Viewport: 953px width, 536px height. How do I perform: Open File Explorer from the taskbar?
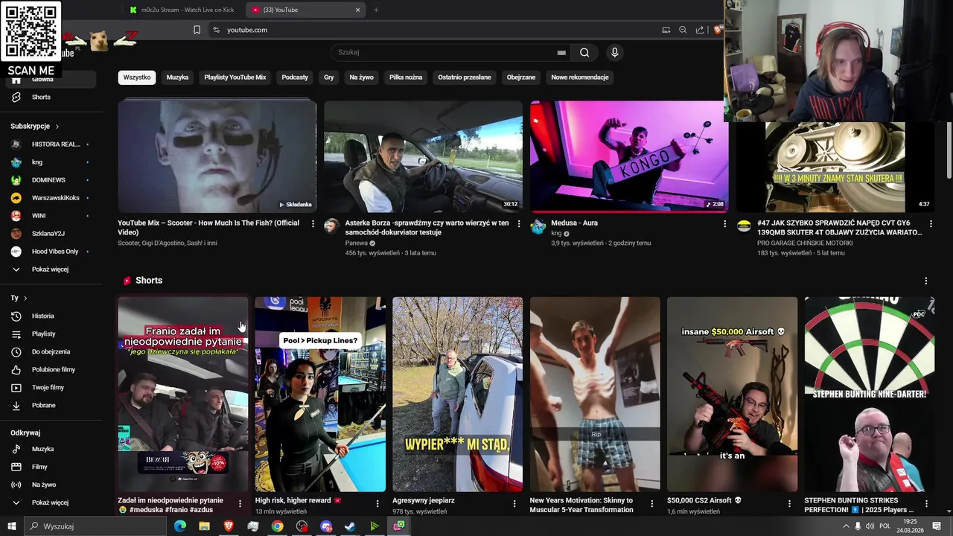(x=204, y=526)
